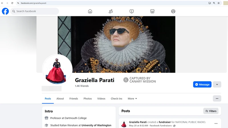Switch to the Videos tab
This screenshot has width=228, height=128.
click(x=101, y=99)
